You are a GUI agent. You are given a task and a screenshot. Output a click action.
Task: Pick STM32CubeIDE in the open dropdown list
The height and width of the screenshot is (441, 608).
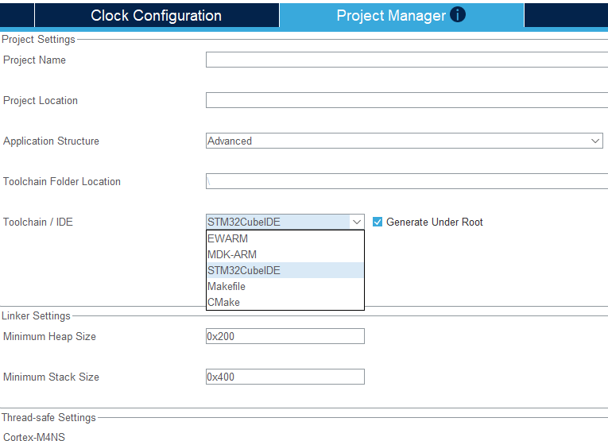tap(285, 270)
